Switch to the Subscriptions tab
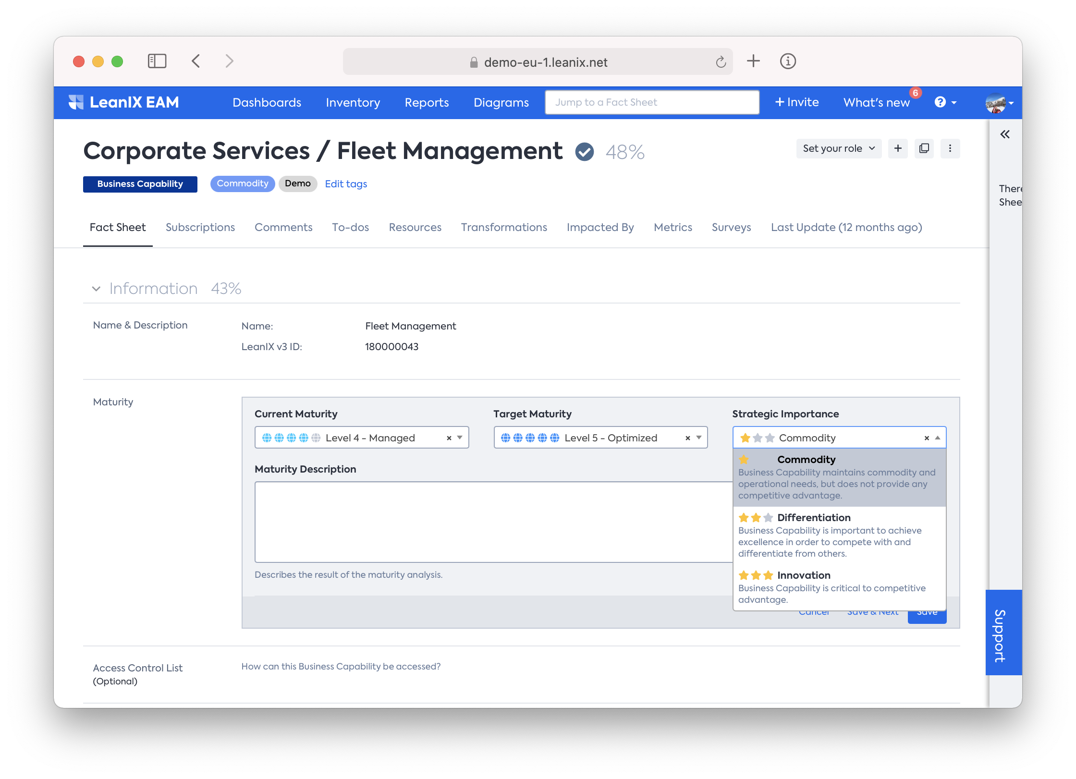The height and width of the screenshot is (779, 1076). click(x=200, y=227)
